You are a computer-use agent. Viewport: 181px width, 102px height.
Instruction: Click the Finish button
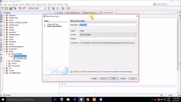(x=113, y=78)
